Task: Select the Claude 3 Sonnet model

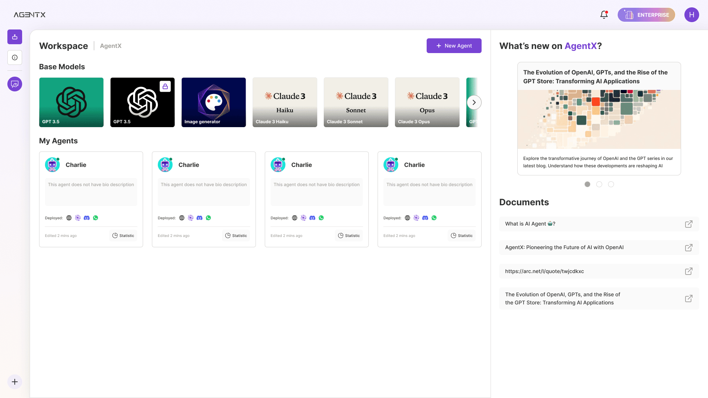Action: click(x=356, y=102)
